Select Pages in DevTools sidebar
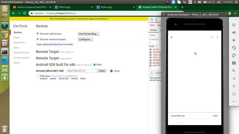 [16, 37]
